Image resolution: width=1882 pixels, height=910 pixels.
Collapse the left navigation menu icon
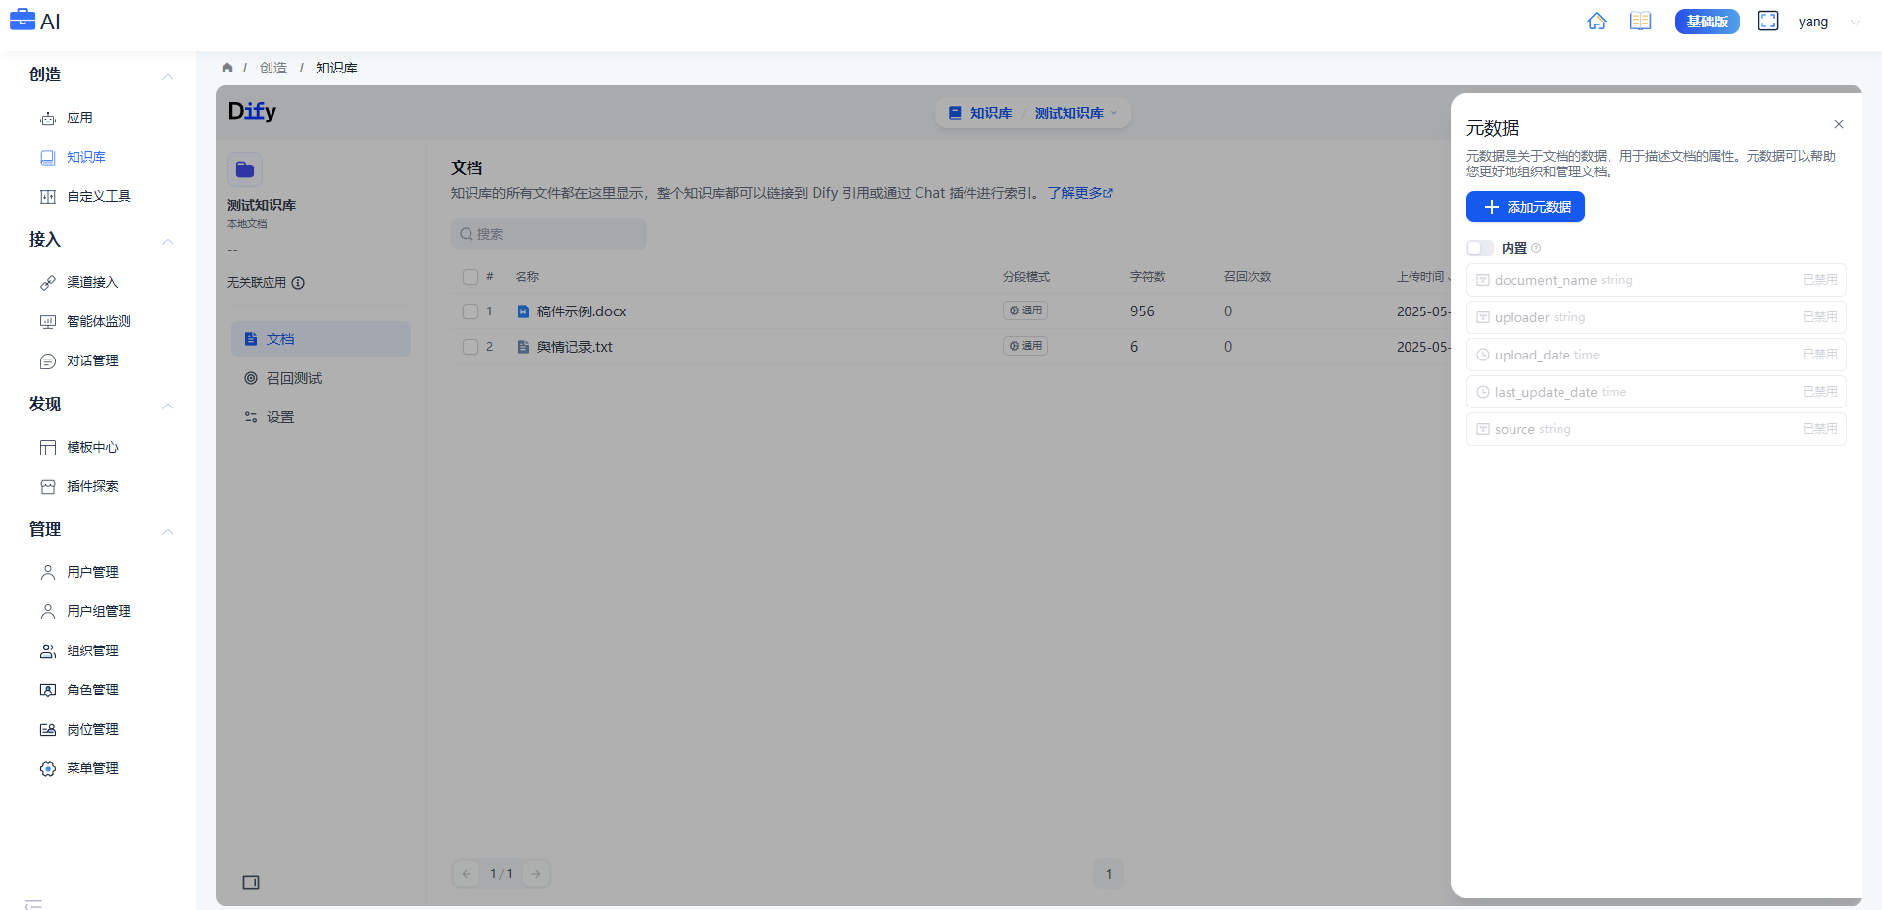33,903
